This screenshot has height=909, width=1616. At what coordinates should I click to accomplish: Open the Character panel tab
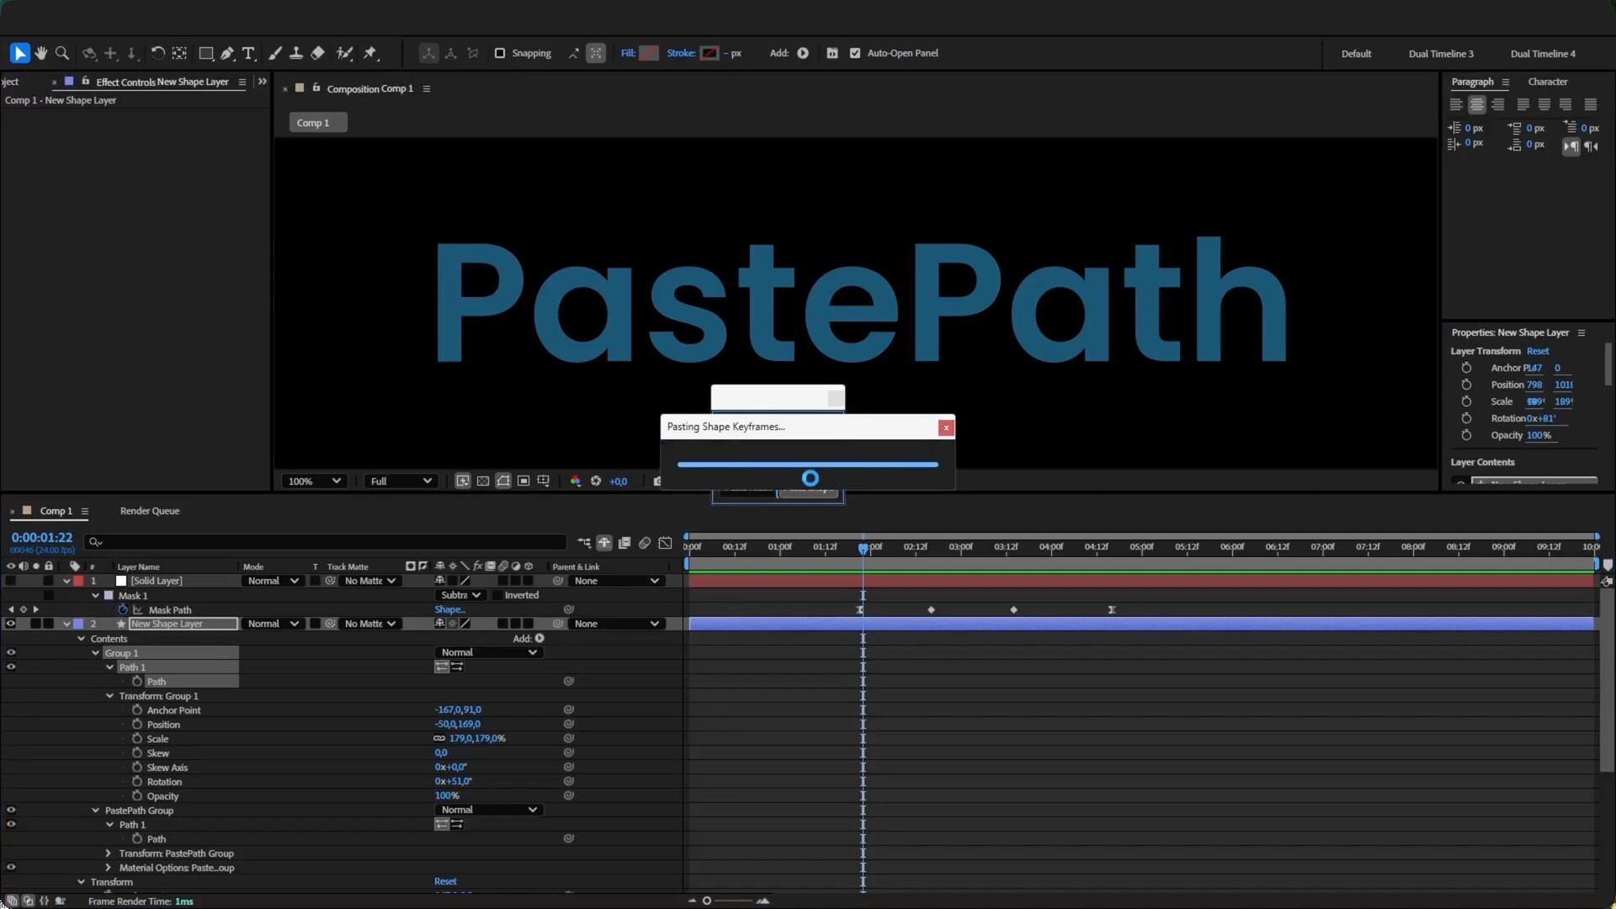tap(1547, 82)
